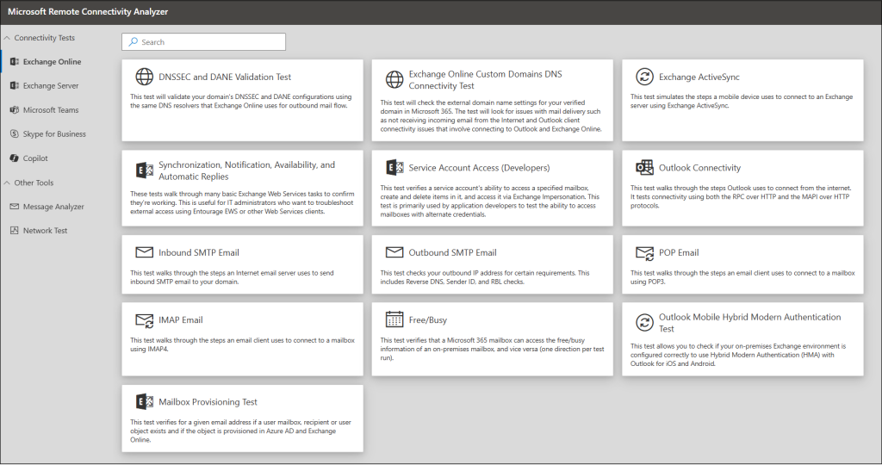Viewport: 882px width, 465px height.
Task: Click description about Hybrid Modern Authentication (HMA)
Action: click(x=738, y=355)
